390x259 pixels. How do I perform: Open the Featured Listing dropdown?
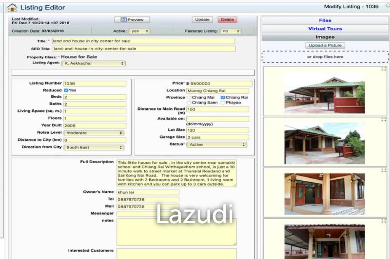(x=230, y=31)
